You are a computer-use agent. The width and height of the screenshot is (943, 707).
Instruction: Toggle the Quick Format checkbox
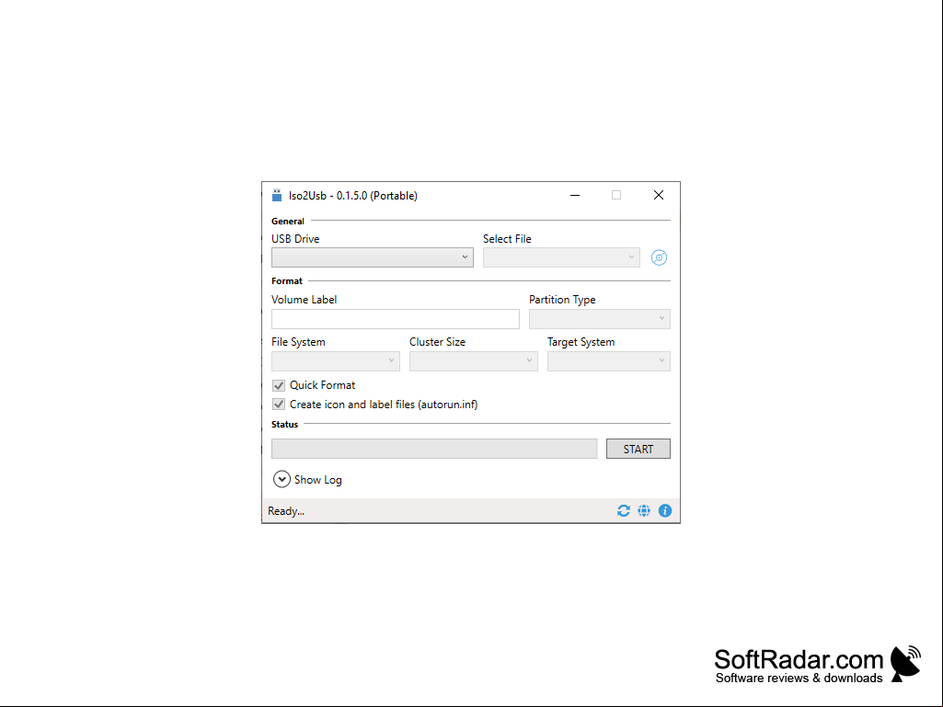[x=279, y=385]
